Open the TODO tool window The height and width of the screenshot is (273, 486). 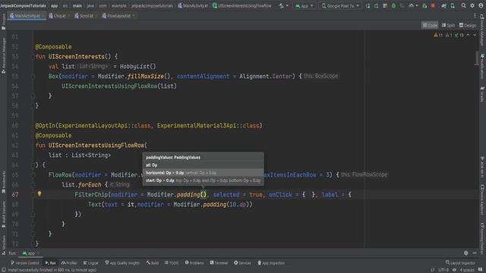tap(172, 263)
